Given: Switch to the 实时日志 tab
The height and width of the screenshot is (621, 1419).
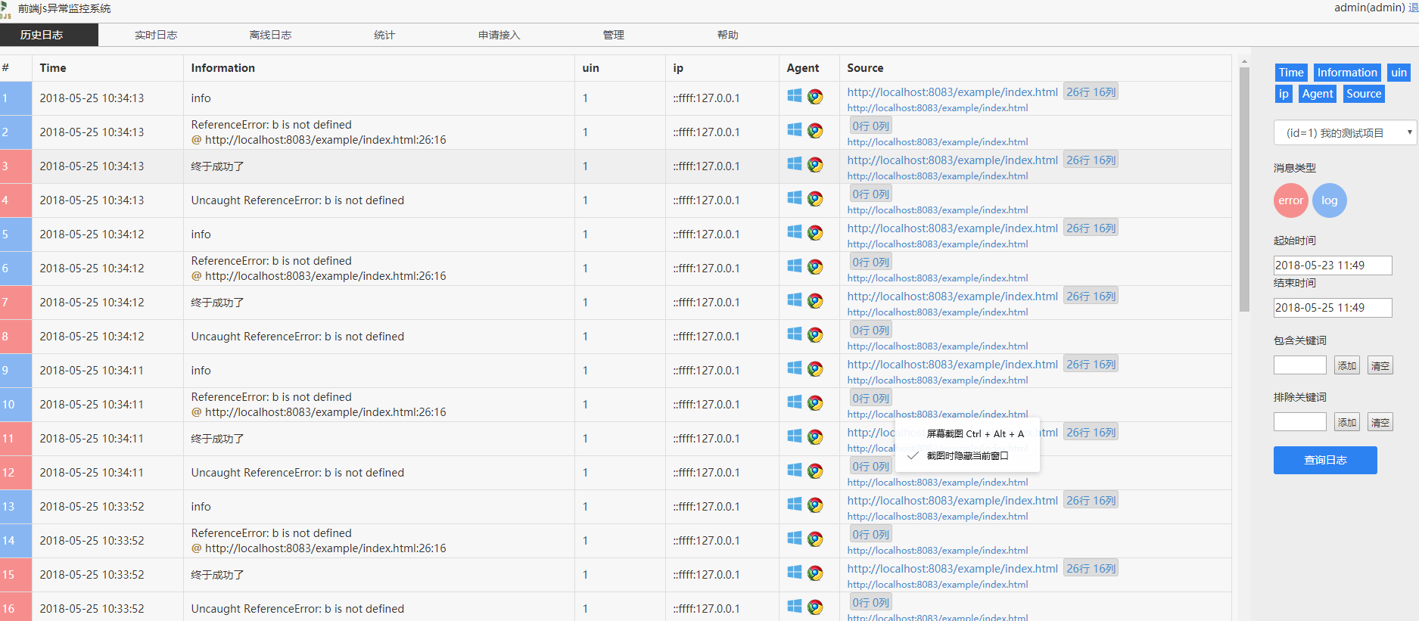Looking at the screenshot, I should pos(156,35).
